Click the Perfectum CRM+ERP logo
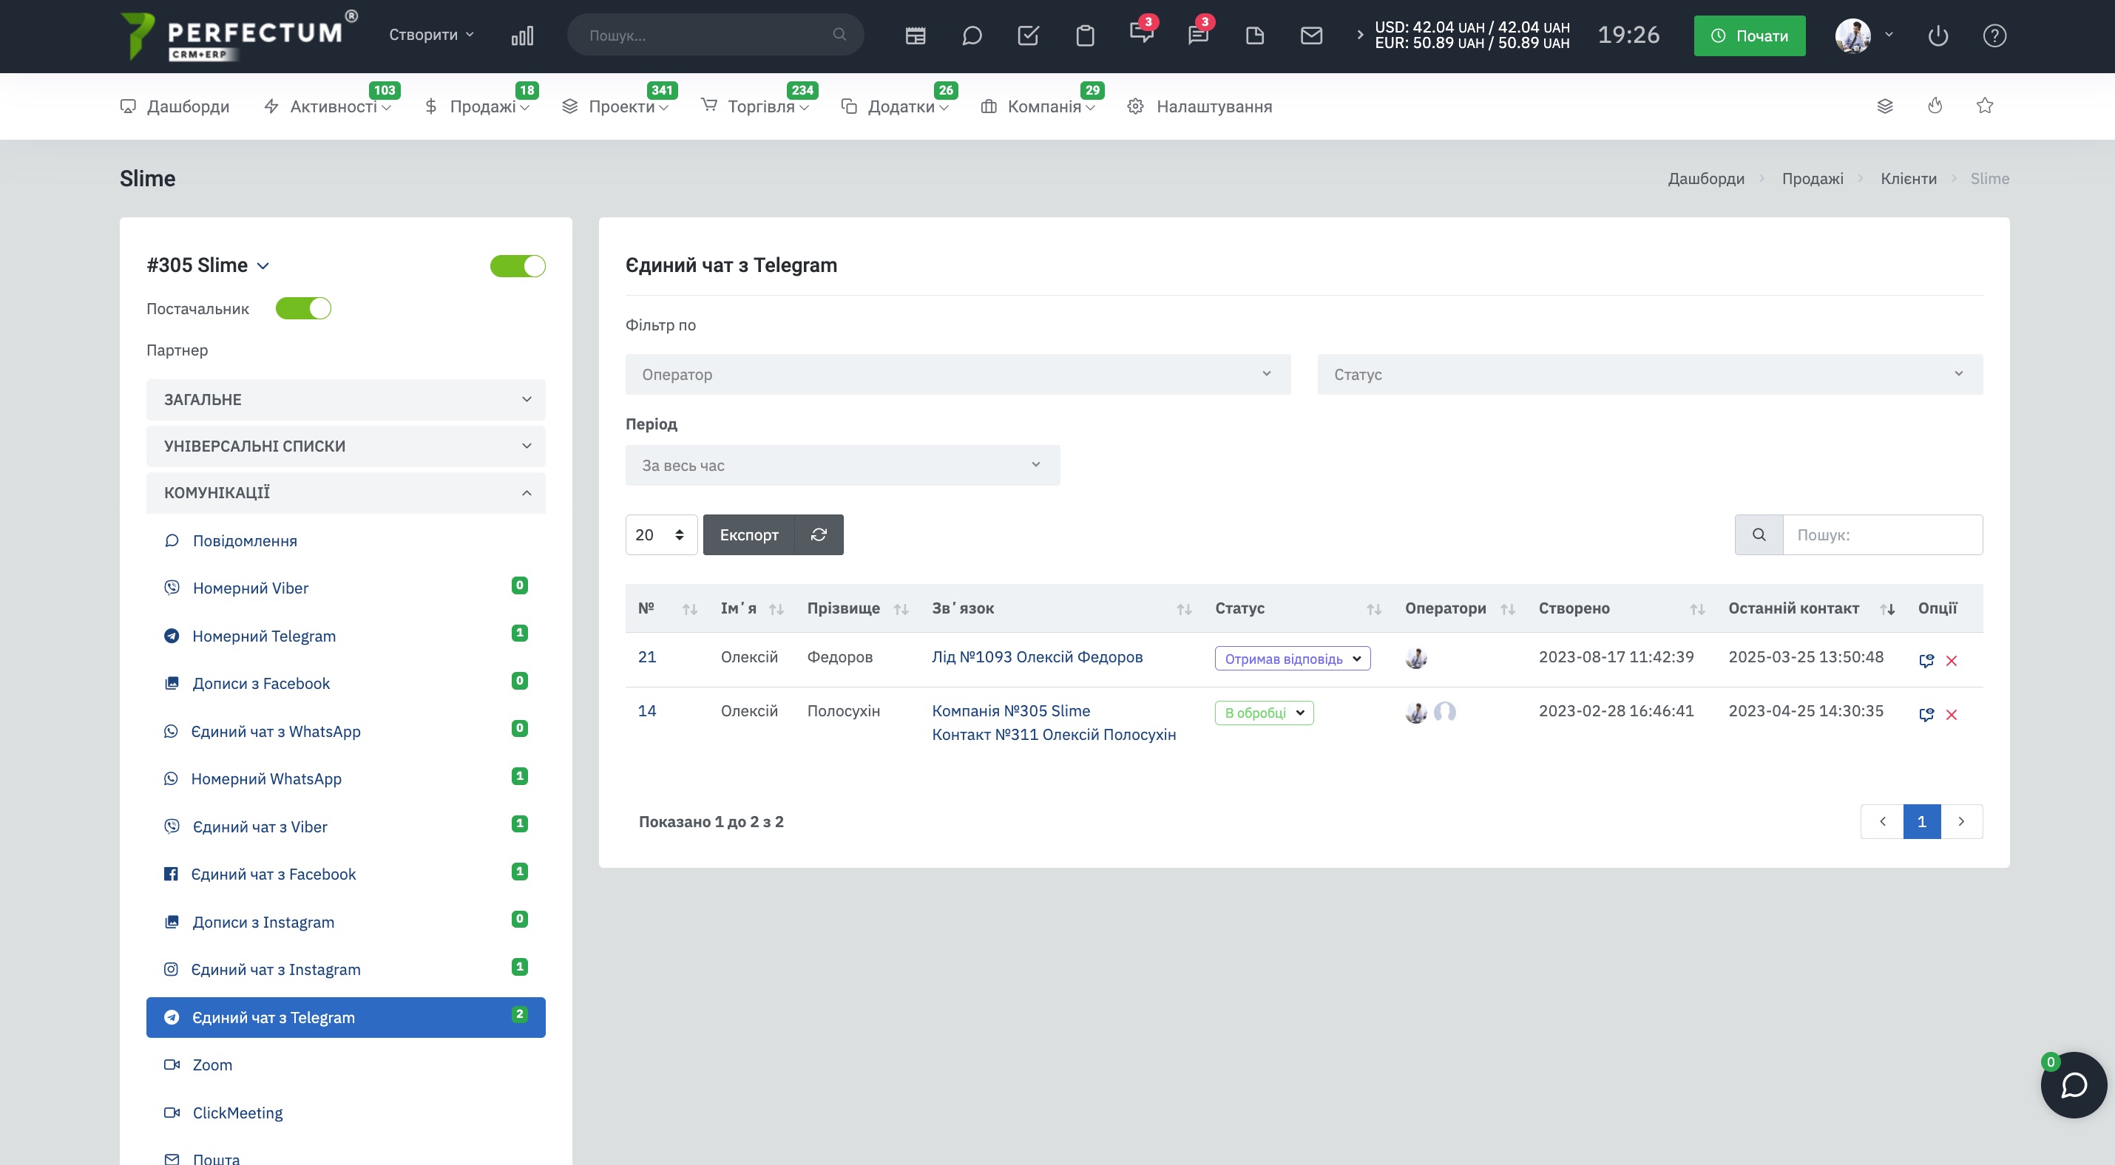This screenshot has height=1165, width=2115. click(x=238, y=35)
